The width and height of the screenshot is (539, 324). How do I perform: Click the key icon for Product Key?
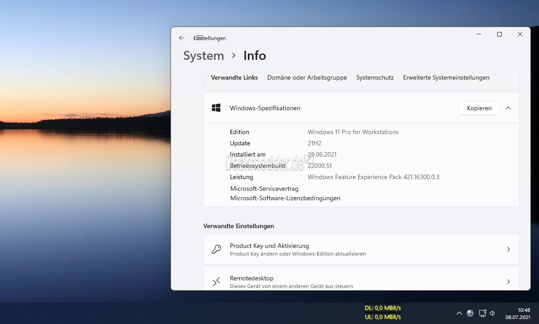coord(216,249)
